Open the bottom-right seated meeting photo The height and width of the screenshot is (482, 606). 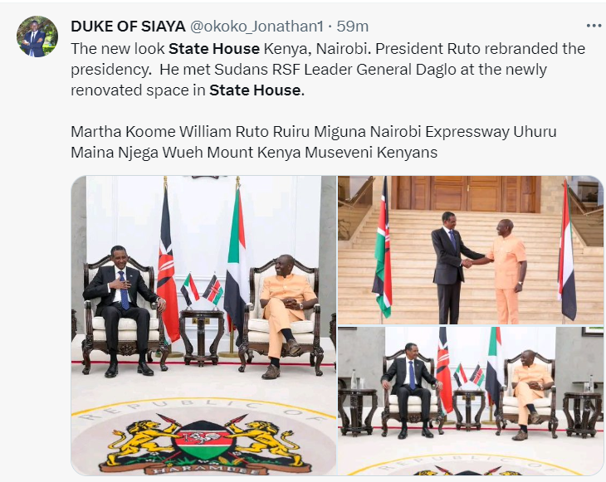(471, 400)
